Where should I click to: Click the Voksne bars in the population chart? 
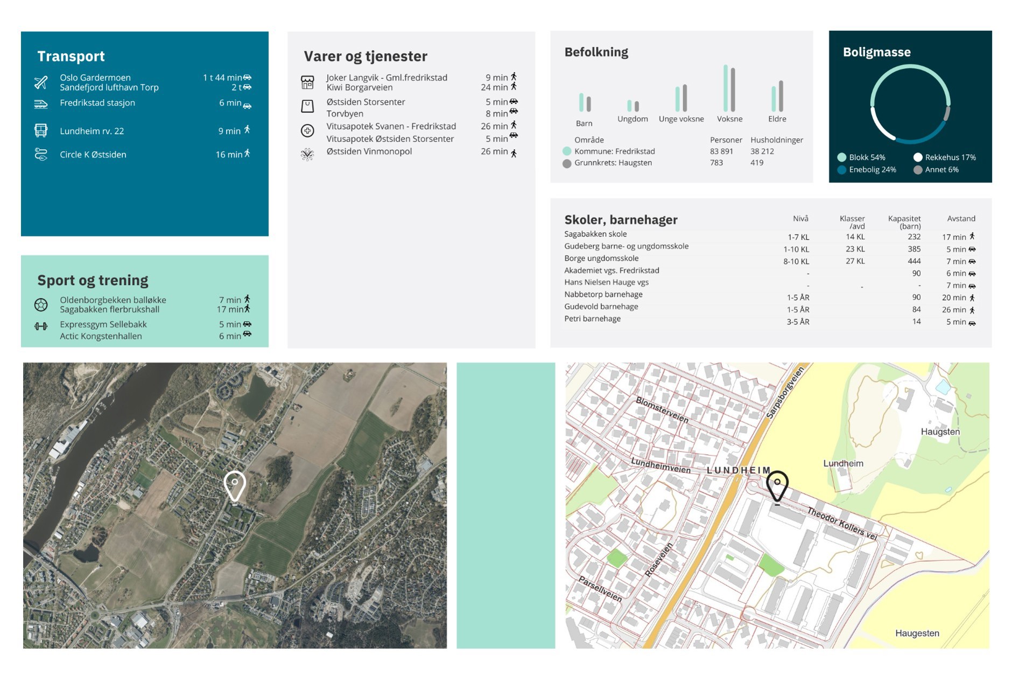click(729, 88)
